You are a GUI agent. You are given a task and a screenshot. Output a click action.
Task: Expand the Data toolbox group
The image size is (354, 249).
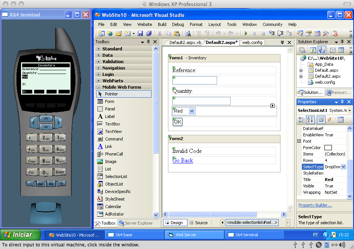[98, 55]
